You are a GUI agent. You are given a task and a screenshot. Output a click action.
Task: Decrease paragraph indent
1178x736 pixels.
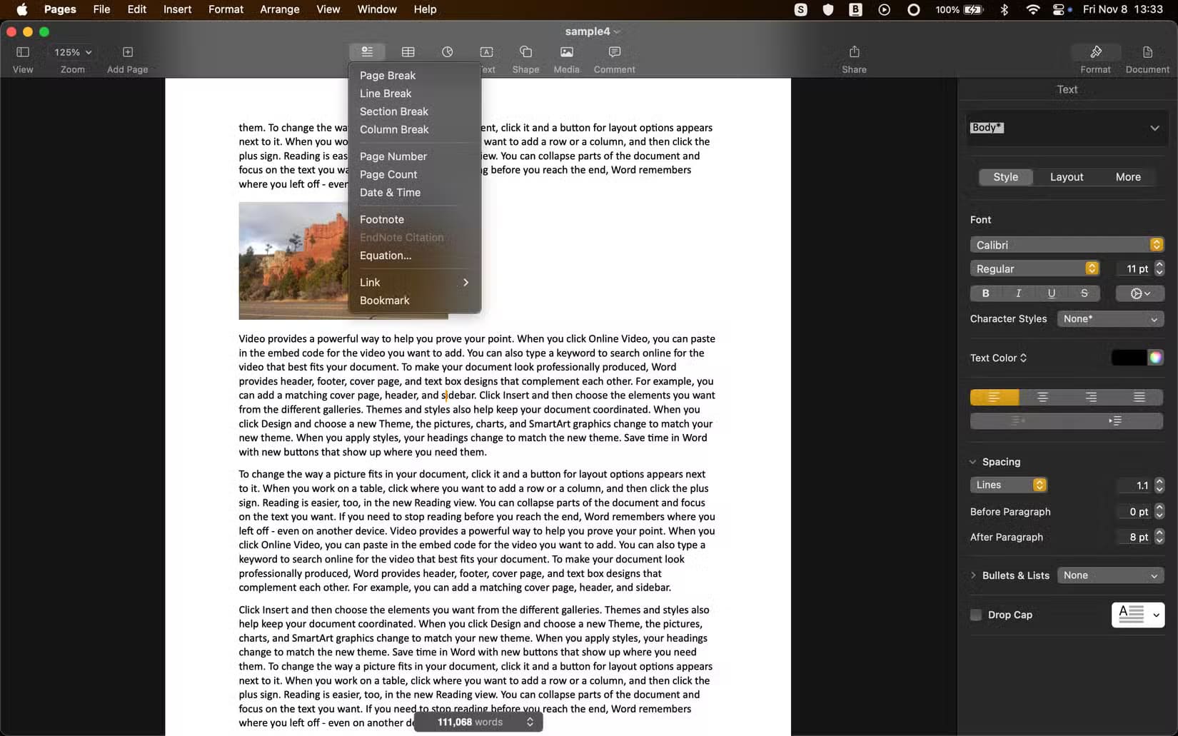pyautogui.click(x=1018, y=421)
